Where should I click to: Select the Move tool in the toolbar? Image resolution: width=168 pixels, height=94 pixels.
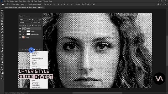(2, 10)
